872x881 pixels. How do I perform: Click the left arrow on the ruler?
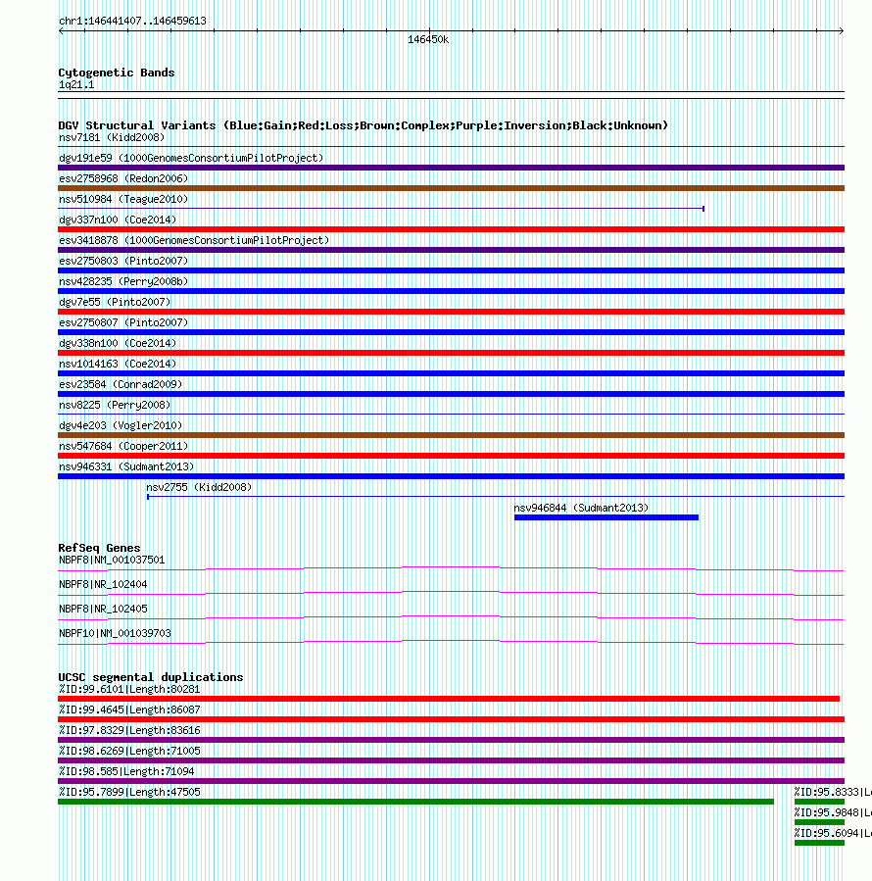(62, 31)
